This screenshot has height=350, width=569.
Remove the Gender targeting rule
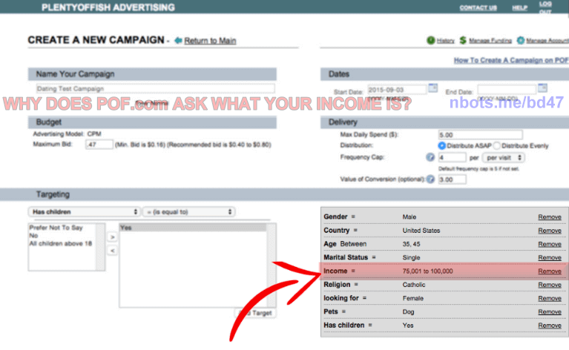click(x=550, y=217)
